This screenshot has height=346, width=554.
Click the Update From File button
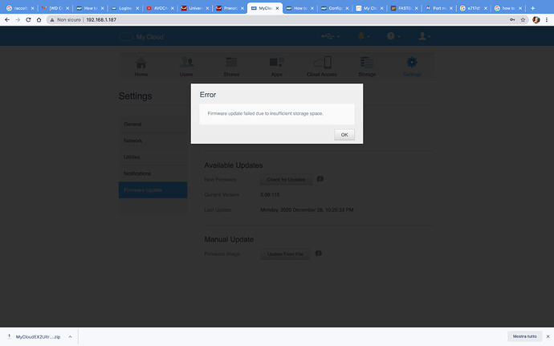285,254
